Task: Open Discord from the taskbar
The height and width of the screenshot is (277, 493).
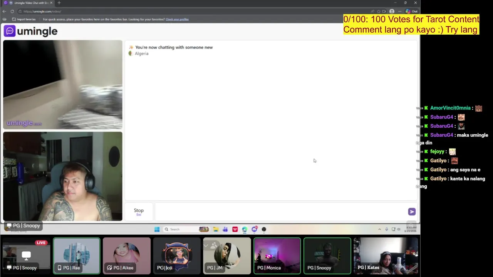Action: pos(254,229)
